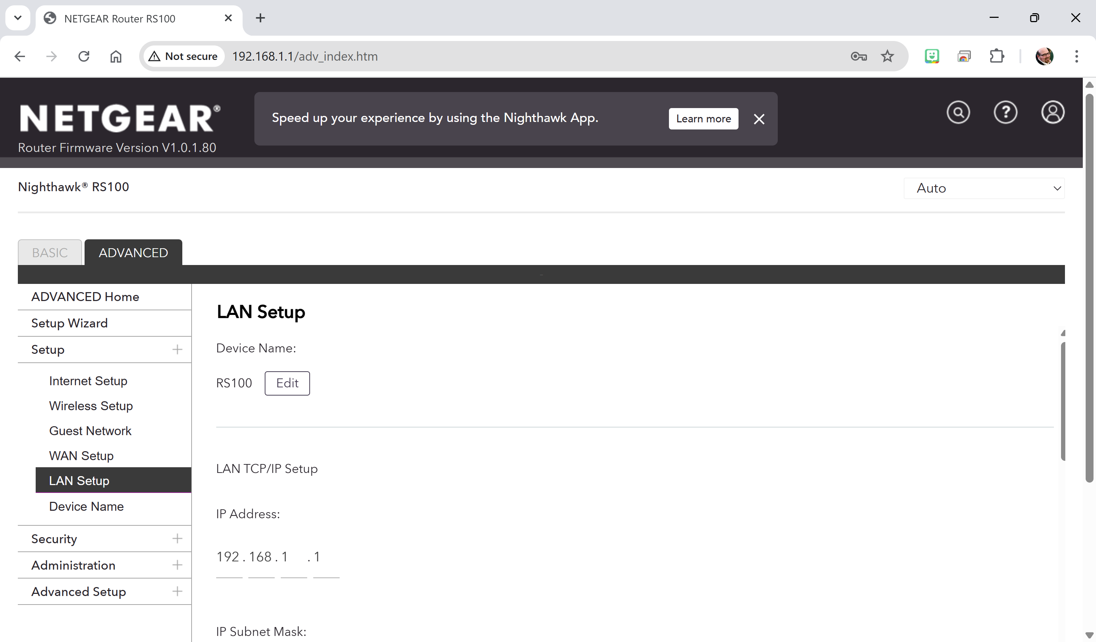Click the NETGEAR logo
Image resolution: width=1096 pixels, height=642 pixels.
click(120, 118)
